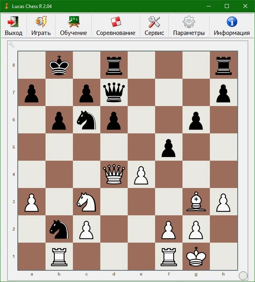Screen dimensions: 255x282
Task: Select the black pawn on f5
Action: pyautogui.click(x=168, y=148)
